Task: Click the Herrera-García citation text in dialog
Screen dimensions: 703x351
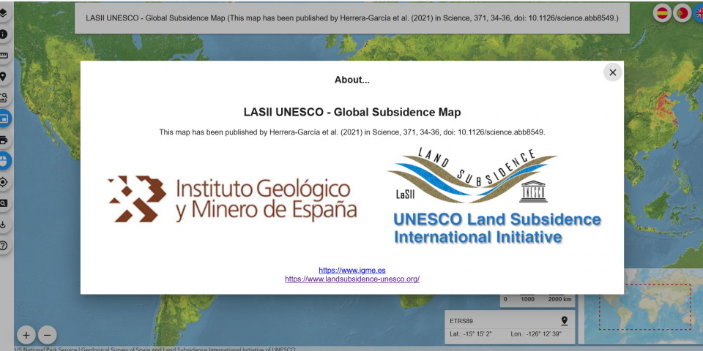Action: pyautogui.click(x=352, y=132)
